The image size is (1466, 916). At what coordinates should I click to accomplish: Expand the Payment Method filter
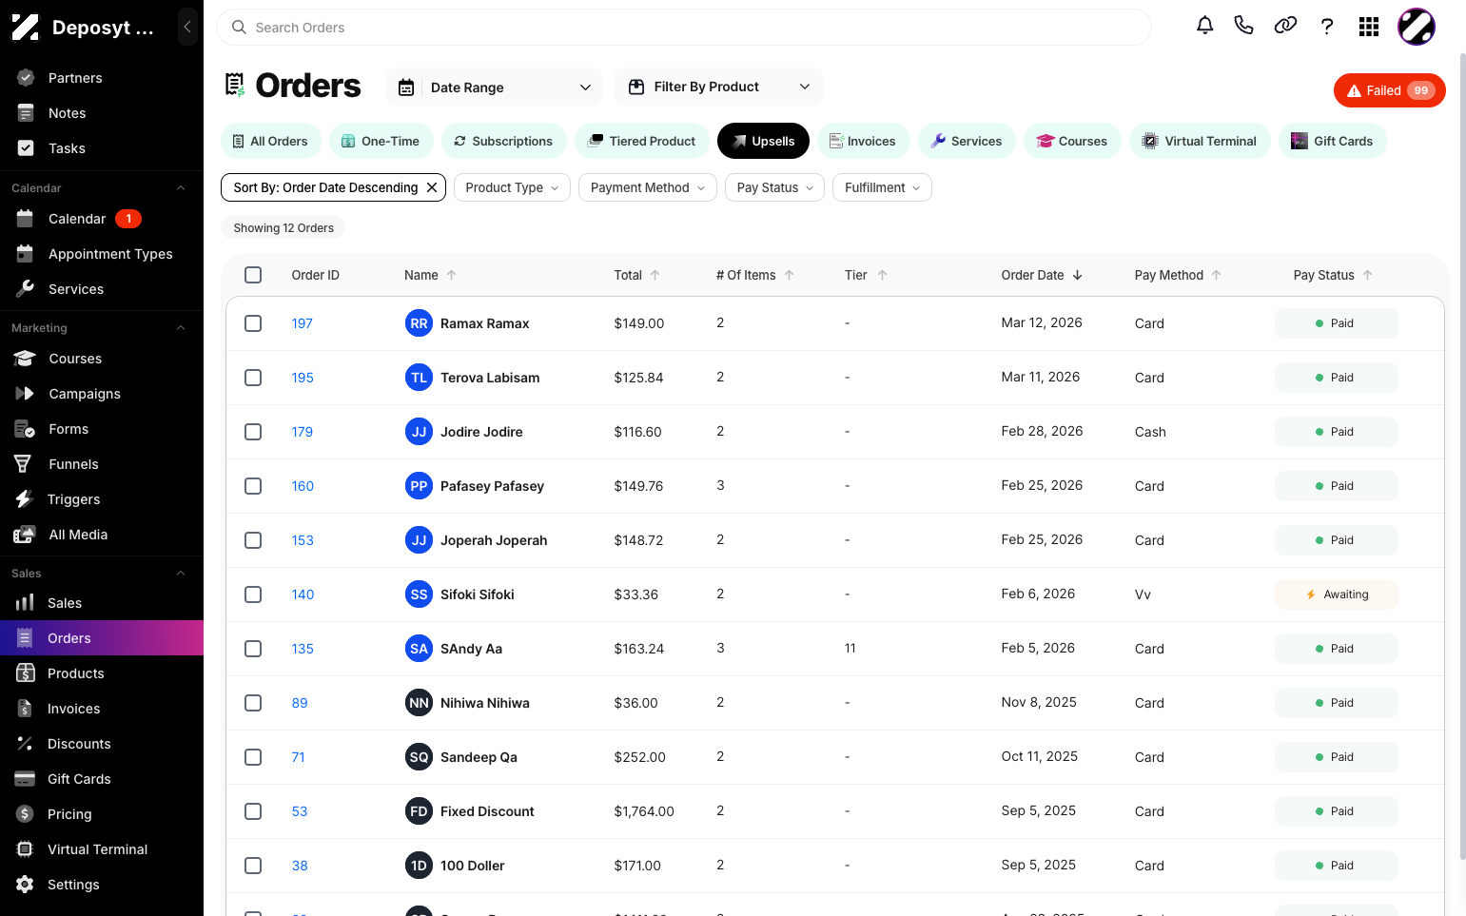click(x=647, y=187)
